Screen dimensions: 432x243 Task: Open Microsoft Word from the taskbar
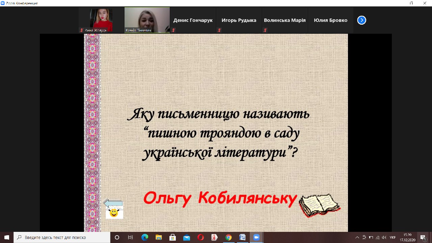tap(242, 237)
